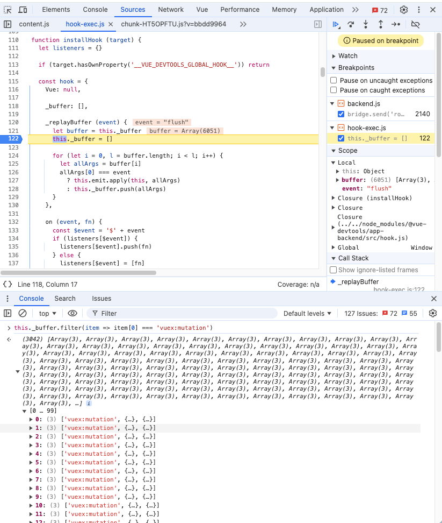
Task: Resume script execution in debugger
Action: click(x=336, y=24)
